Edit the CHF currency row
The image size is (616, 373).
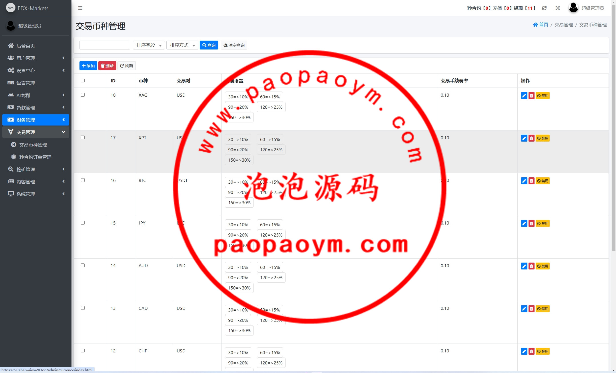click(524, 351)
